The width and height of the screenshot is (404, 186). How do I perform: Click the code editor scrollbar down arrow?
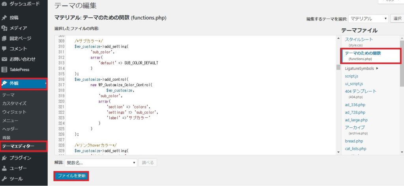click(x=339, y=152)
